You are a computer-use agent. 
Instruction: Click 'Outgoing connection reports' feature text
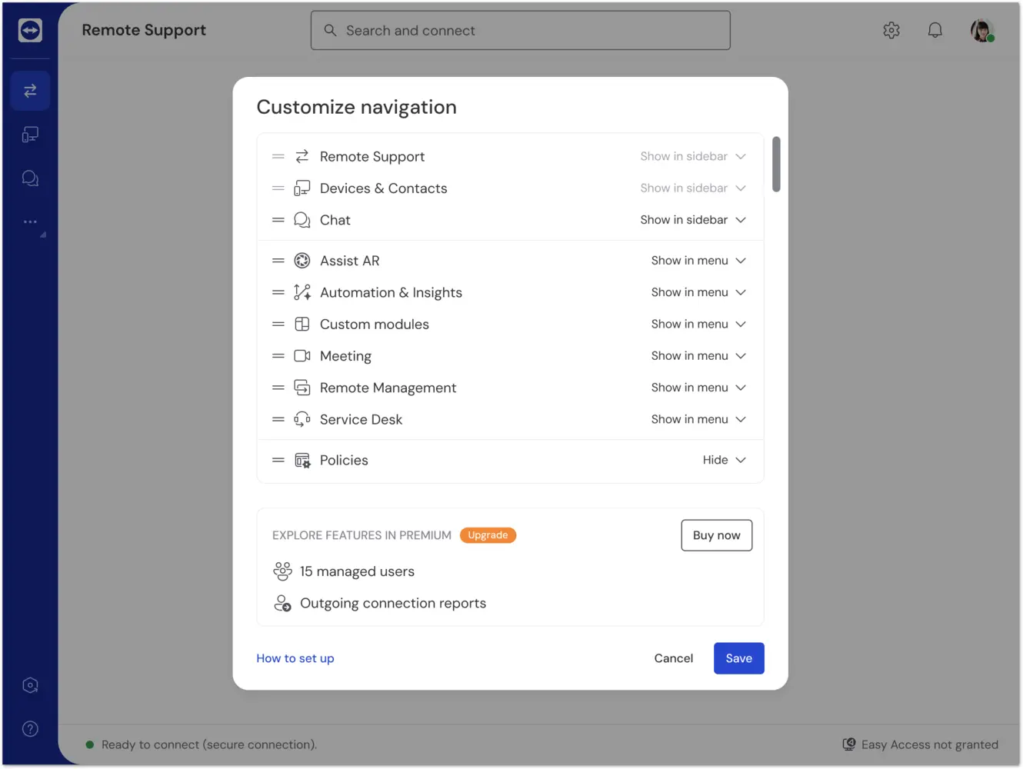pyautogui.click(x=393, y=603)
